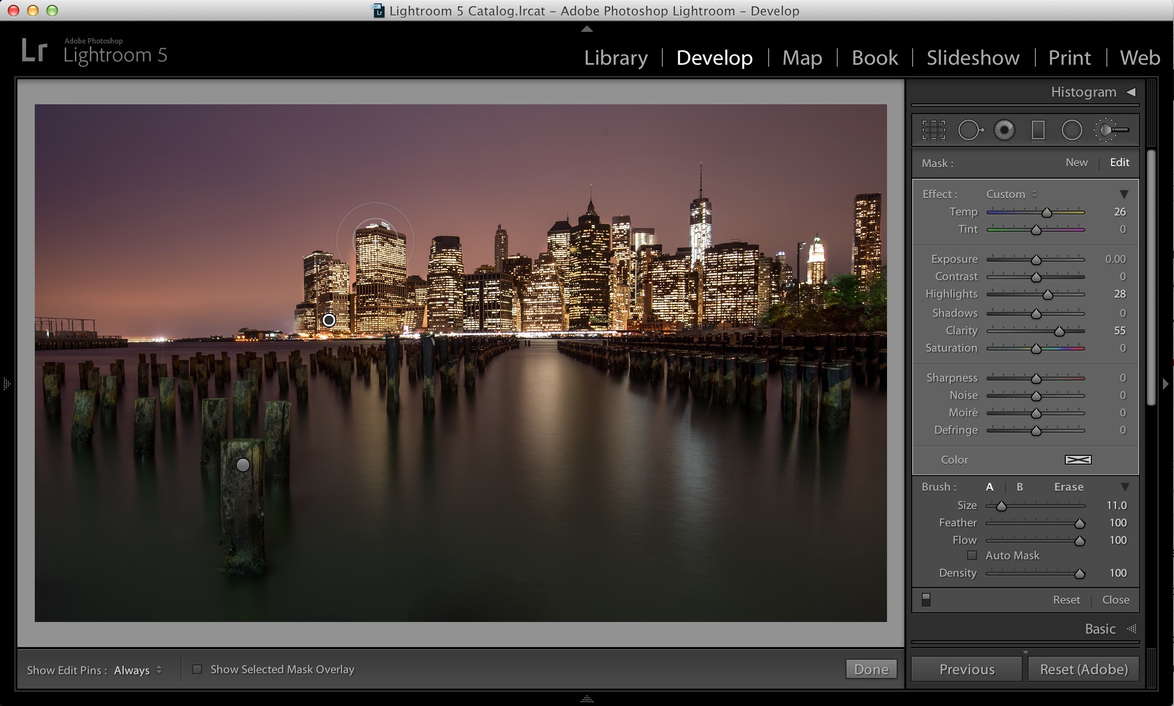Open the Show Edit Pins Always dropdown

(138, 670)
